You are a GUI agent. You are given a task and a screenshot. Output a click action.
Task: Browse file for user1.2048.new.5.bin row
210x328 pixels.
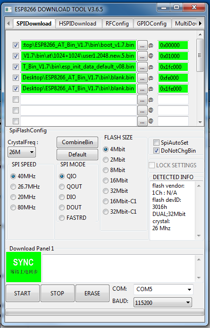143,56
